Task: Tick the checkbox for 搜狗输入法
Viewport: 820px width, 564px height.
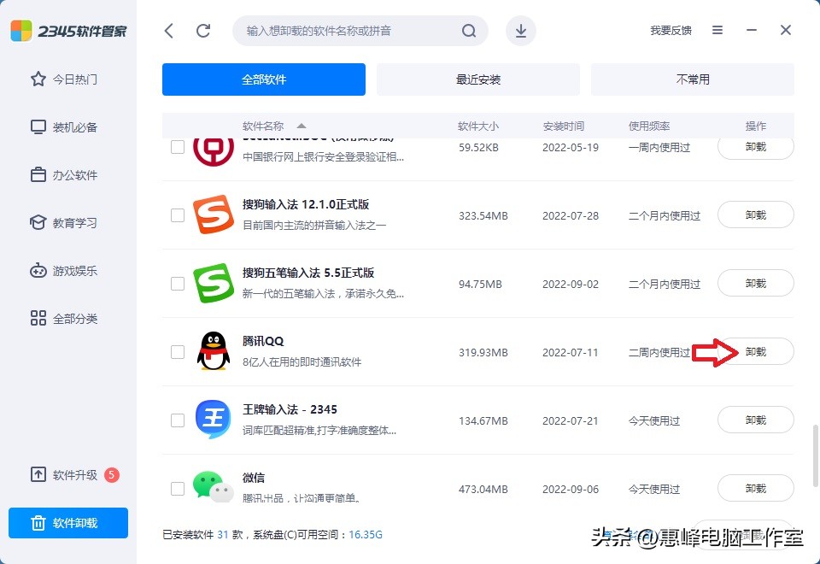Action: click(x=177, y=214)
